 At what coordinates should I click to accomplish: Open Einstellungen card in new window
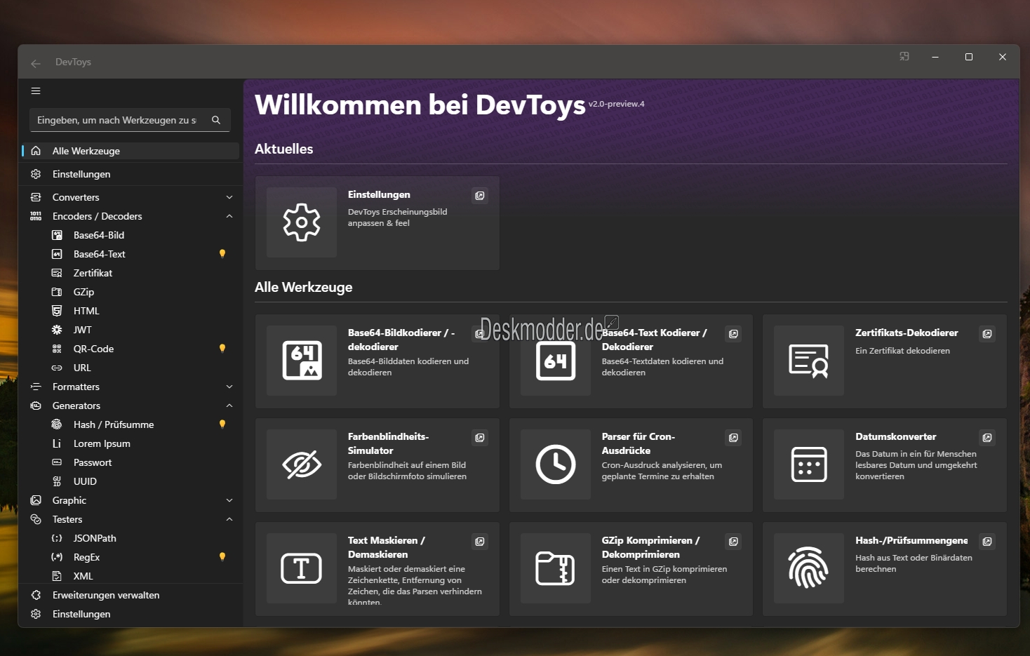pyautogui.click(x=480, y=196)
